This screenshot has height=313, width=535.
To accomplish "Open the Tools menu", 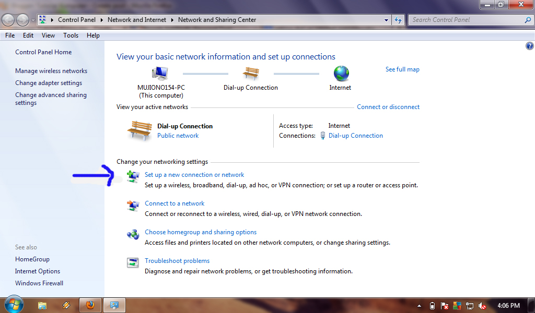I will click(71, 35).
